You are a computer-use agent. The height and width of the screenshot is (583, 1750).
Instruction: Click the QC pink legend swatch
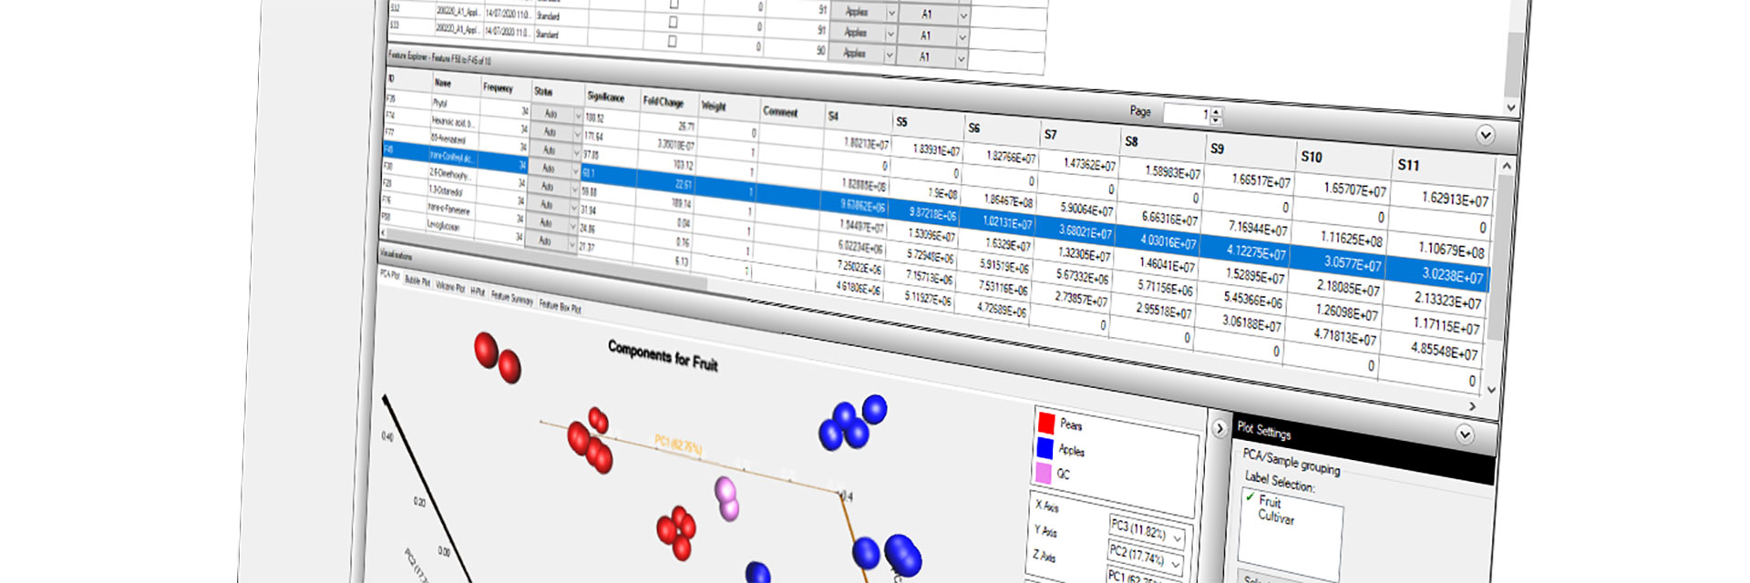1043,473
